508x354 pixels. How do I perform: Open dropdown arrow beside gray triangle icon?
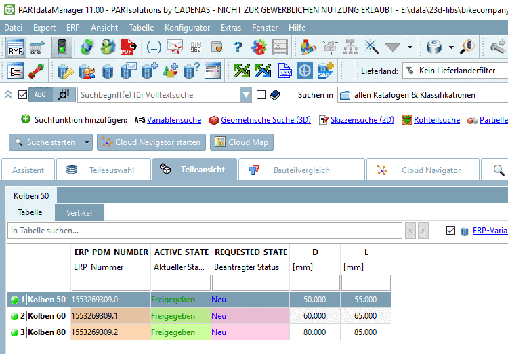point(410,47)
